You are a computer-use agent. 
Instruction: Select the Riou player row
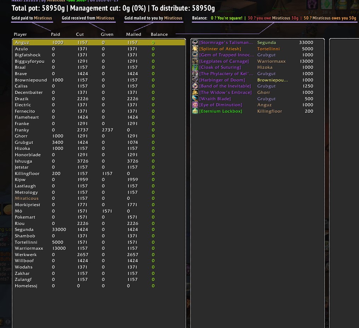point(99,223)
